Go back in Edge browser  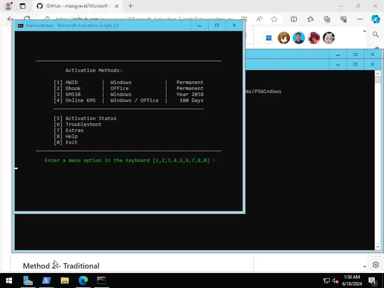pos(10,19)
